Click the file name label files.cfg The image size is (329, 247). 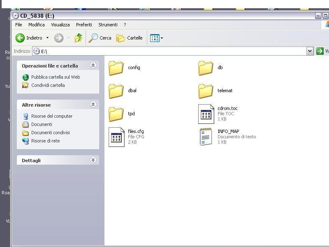[x=136, y=131]
